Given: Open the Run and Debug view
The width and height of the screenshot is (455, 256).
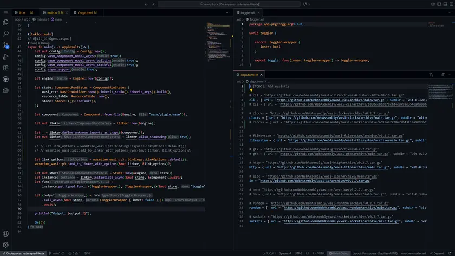Looking at the screenshot, I should click(x=6, y=57).
